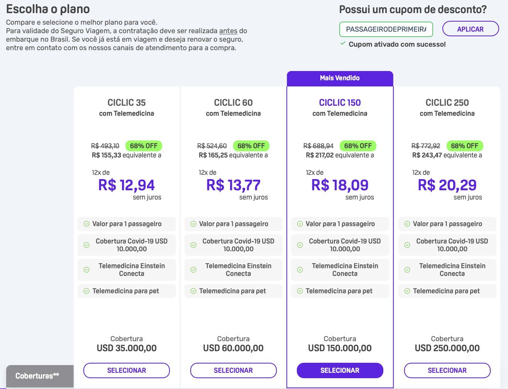508x389 pixels.
Task: Select the CICLIC 250 plan
Action: click(x=447, y=370)
